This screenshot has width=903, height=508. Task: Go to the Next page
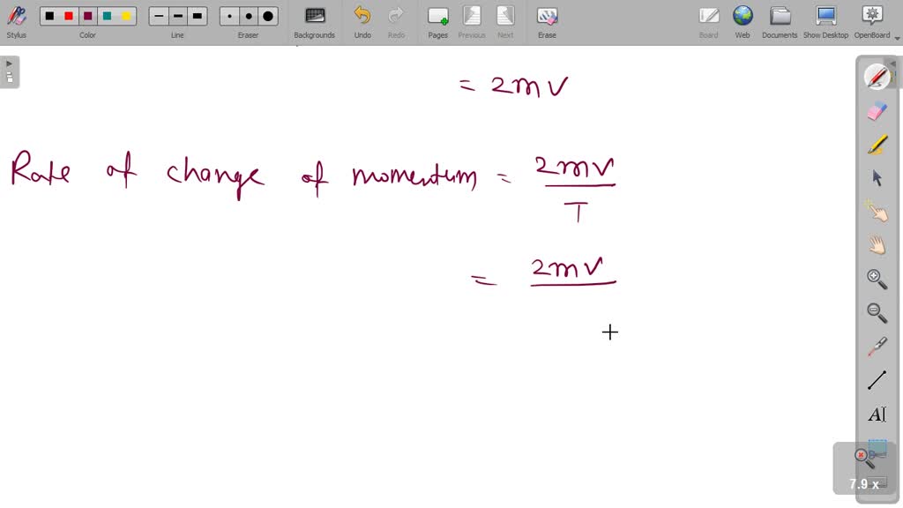click(505, 22)
